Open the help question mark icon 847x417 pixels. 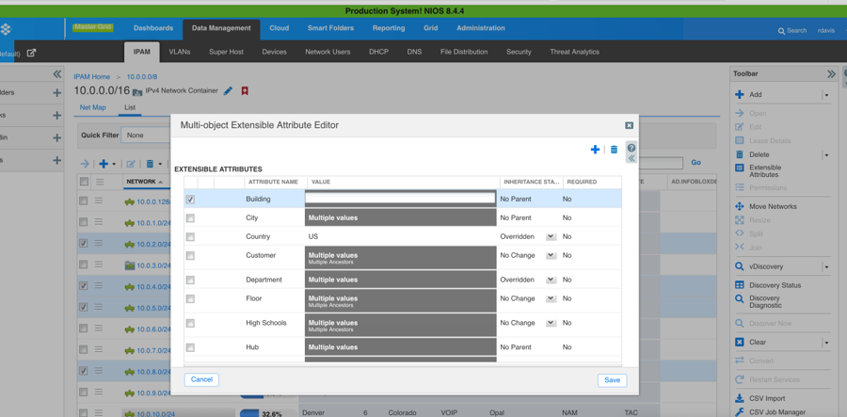coord(631,148)
